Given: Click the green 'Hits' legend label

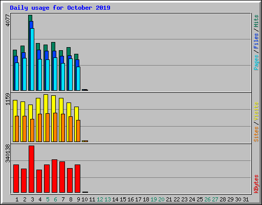Looking at the screenshot, I should pos(256,21).
